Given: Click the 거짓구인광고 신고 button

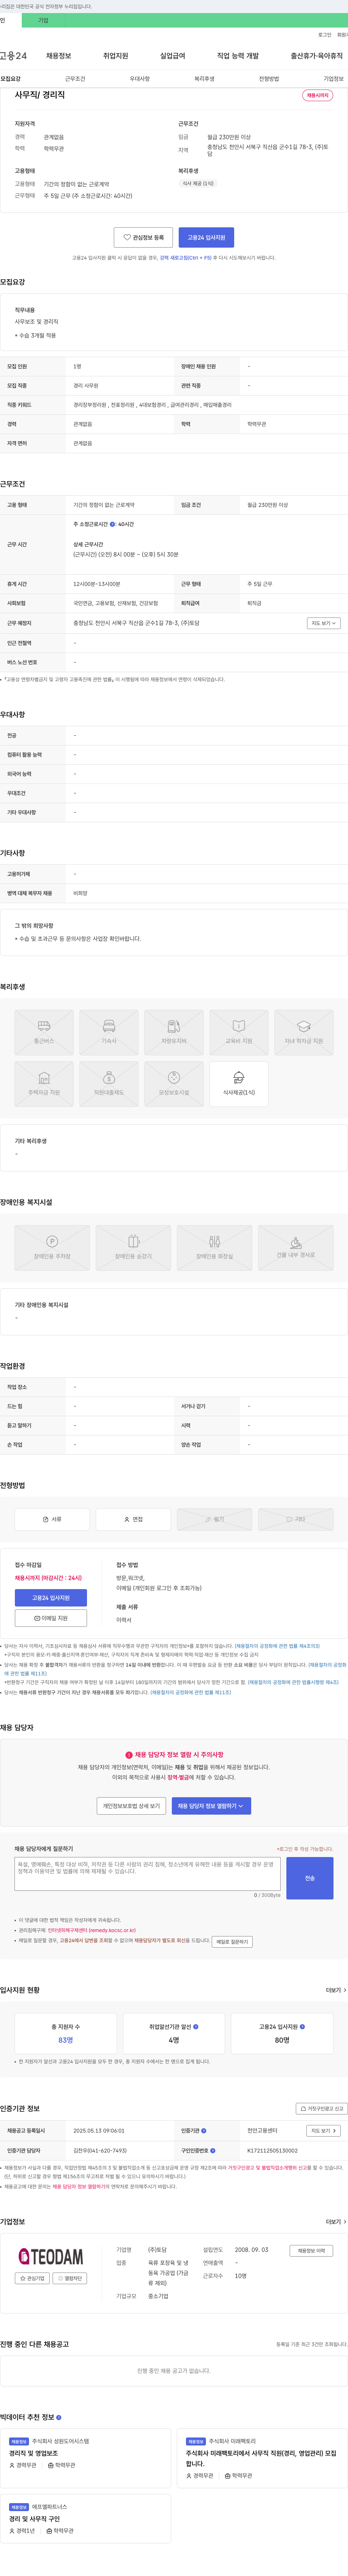Looking at the screenshot, I should click(322, 2109).
